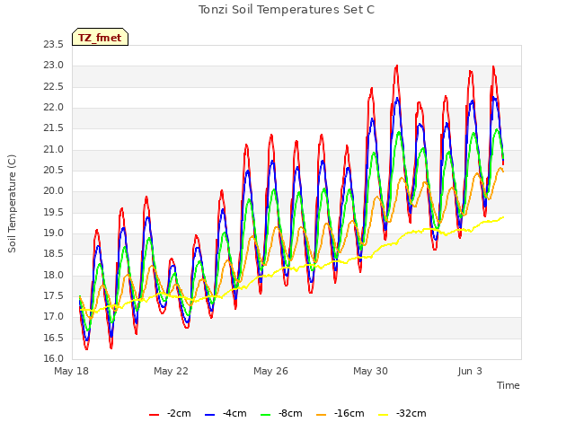Click the red -2cm legend swatch
This screenshot has height=431, width=575.
click(x=154, y=415)
